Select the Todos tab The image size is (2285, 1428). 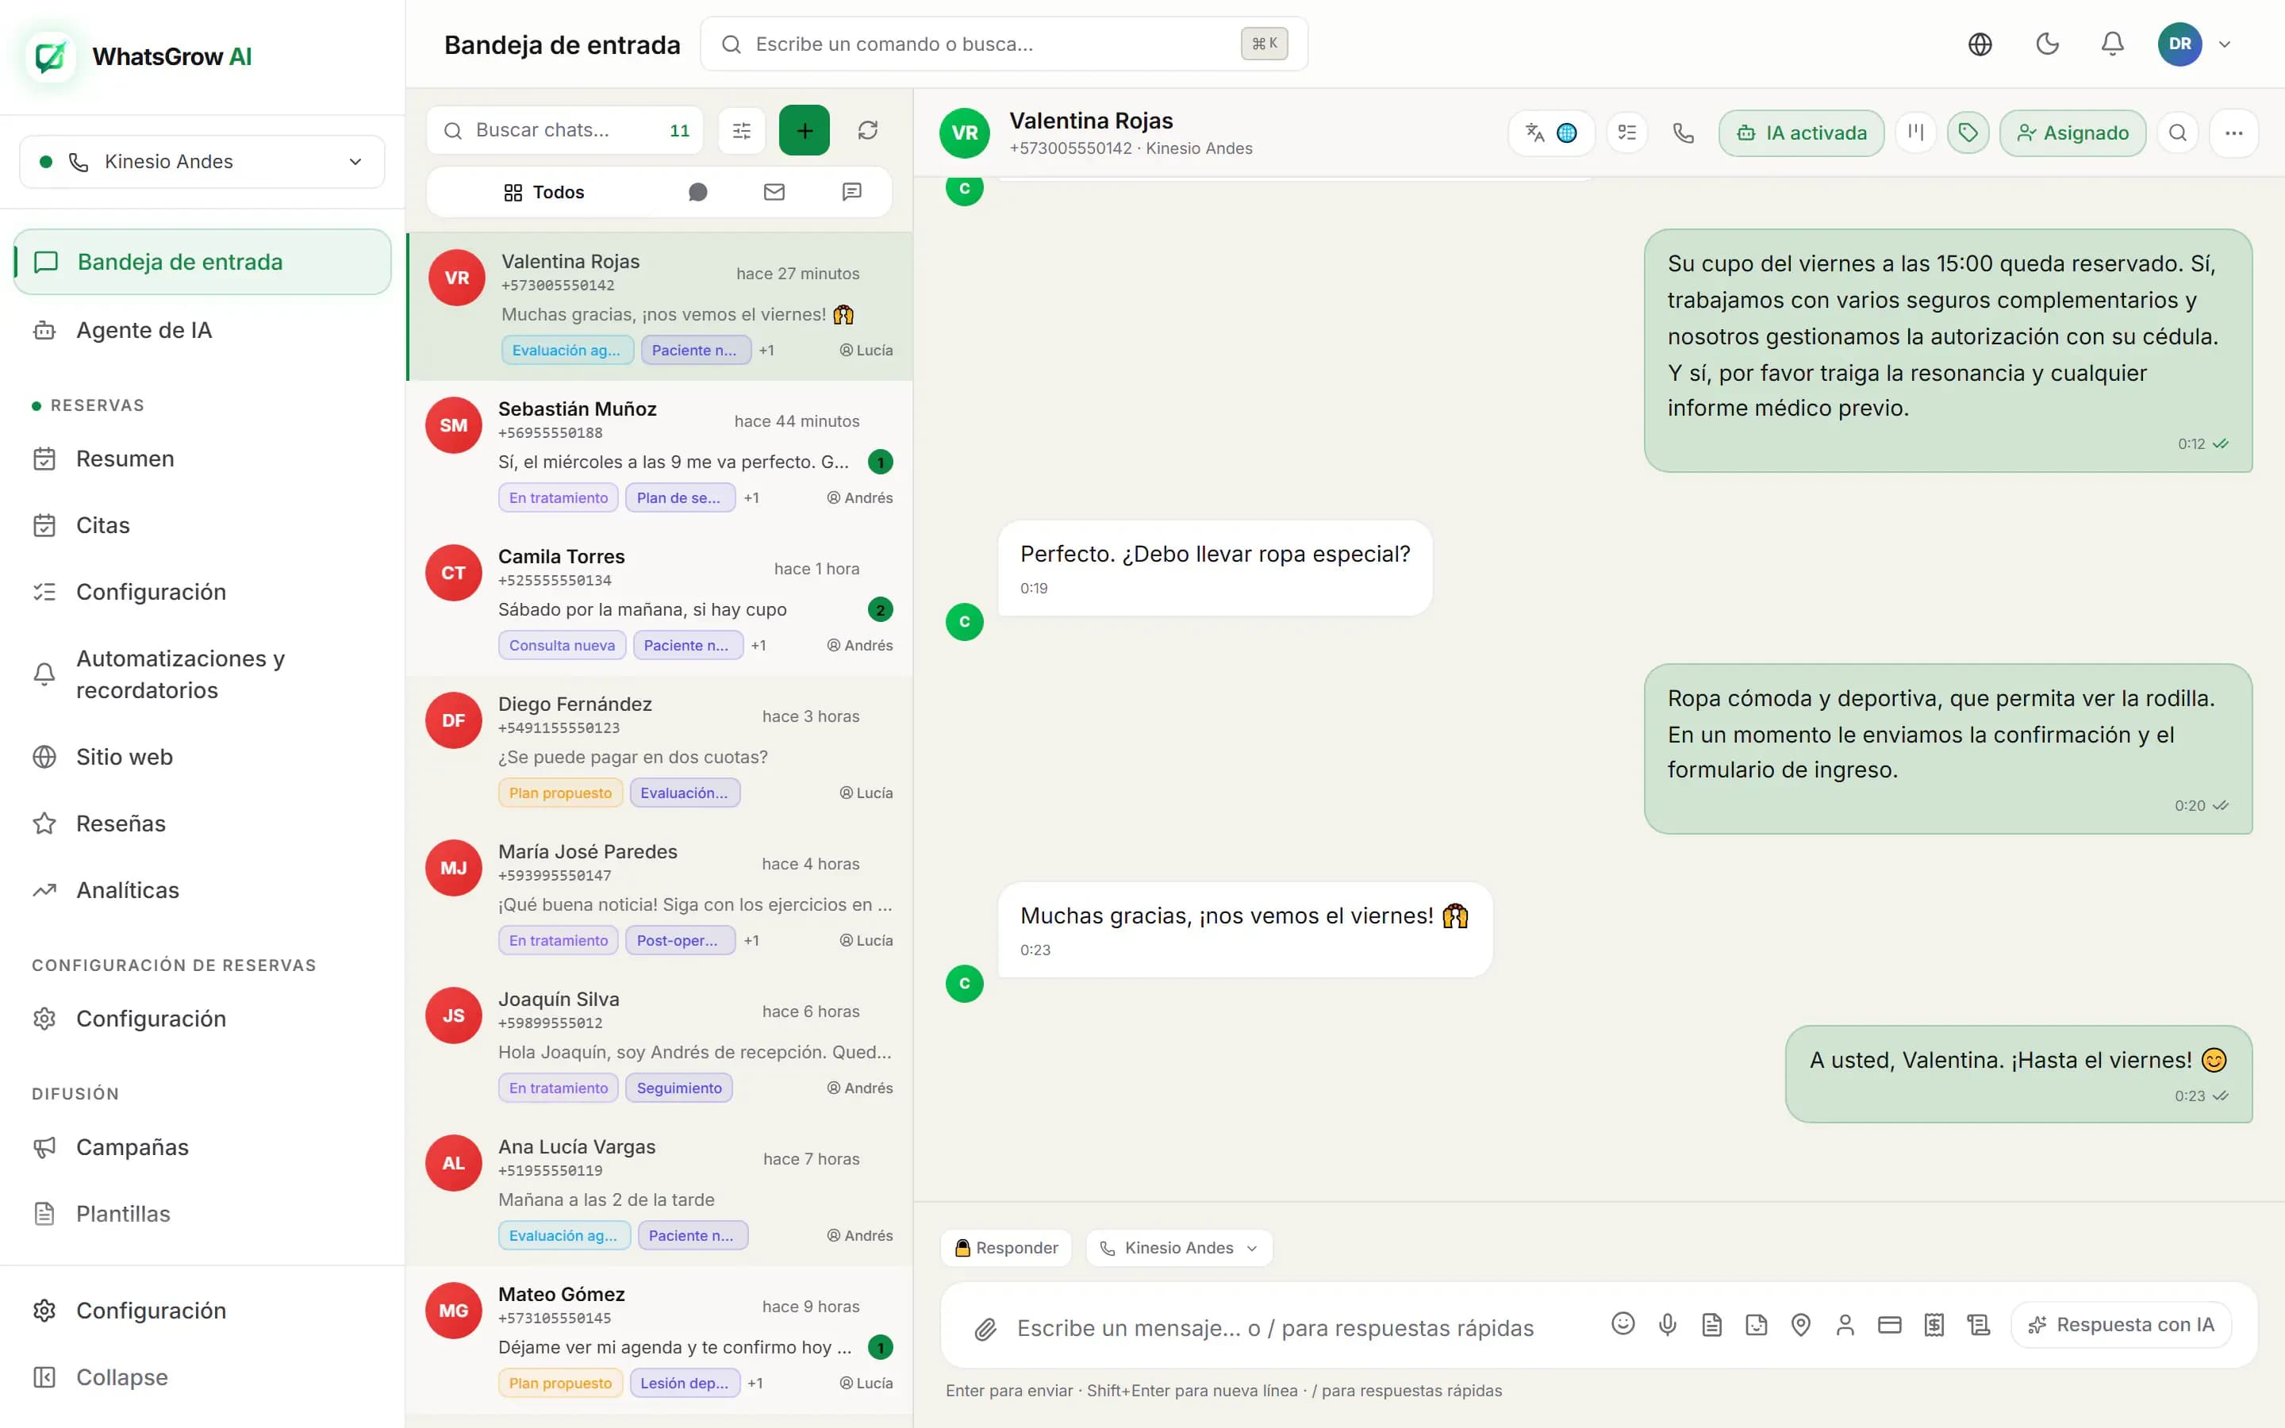pos(543,193)
